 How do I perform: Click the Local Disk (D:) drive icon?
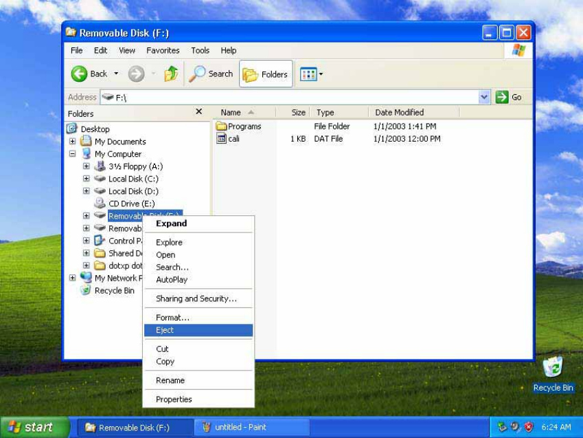tap(100, 190)
